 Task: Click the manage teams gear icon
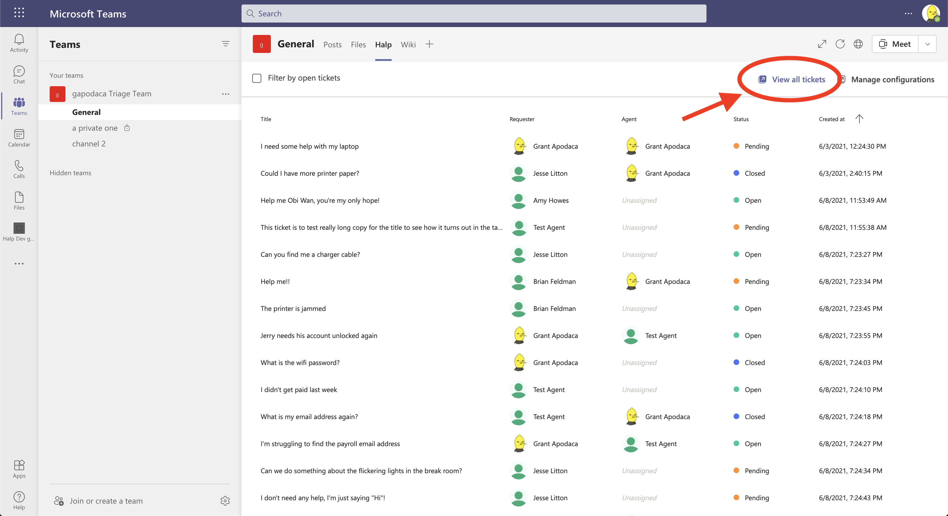(x=225, y=501)
